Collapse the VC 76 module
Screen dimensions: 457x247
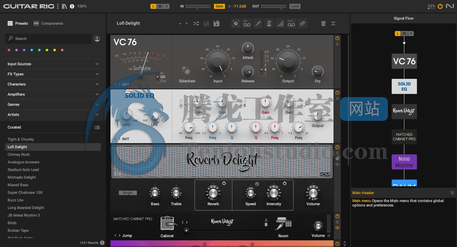coord(337,44)
